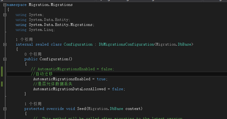Open the '0 个引用' CodeLens above constructor
Screen dimensions: 227x119
pyautogui.click(x=33, y=54)
